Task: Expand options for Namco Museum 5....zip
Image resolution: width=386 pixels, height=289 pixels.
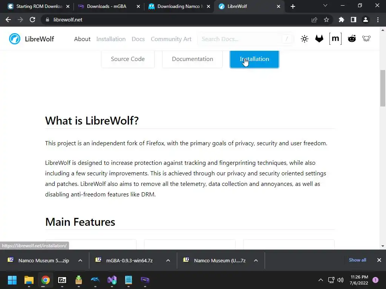Action: click(x=80, y=260)
